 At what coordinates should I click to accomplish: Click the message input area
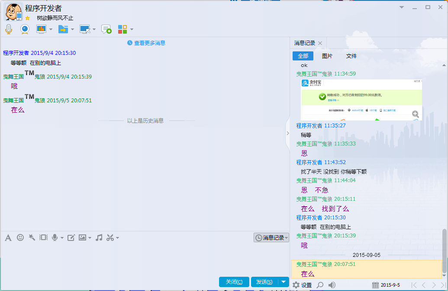[x=145, y=259]
